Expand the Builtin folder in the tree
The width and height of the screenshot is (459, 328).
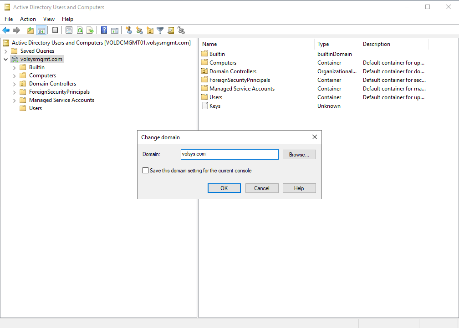15,67
